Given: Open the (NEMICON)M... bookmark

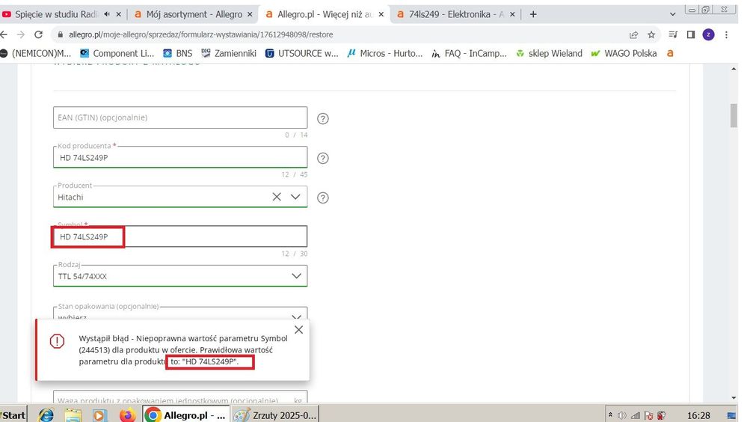Looking at the screenshot, I should click(x=36, y=53).
